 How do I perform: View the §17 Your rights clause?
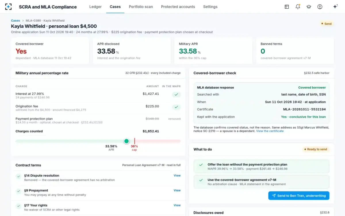177,205
